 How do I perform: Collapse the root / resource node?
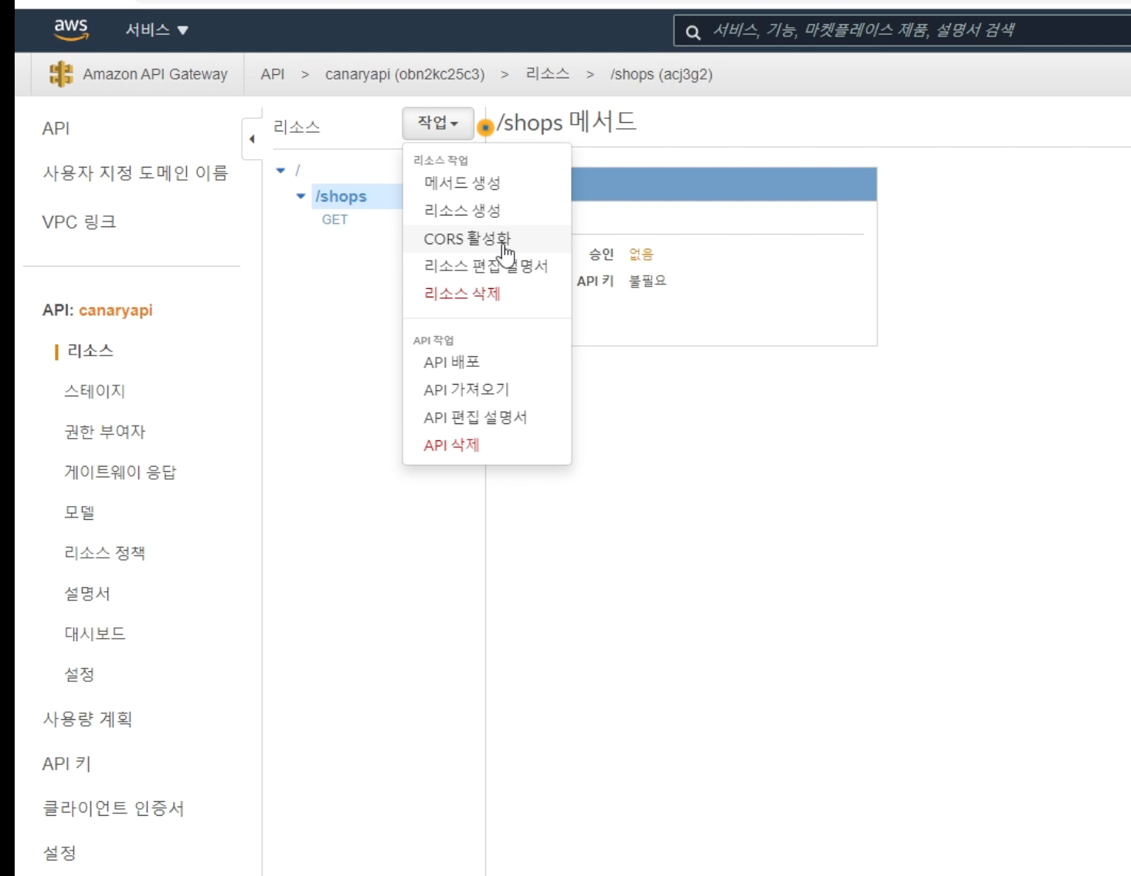(x=281, y=170)
